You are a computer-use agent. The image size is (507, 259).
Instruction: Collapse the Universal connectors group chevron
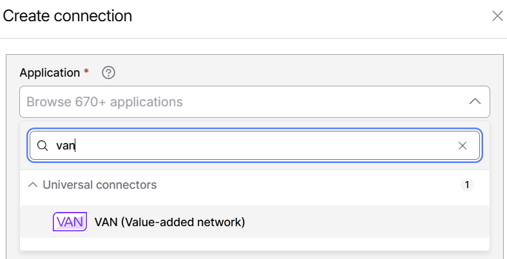pos(33,185)
